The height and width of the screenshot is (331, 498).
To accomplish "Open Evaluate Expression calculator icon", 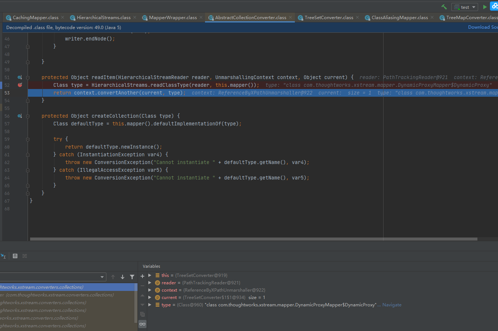I will click(15, 256).
